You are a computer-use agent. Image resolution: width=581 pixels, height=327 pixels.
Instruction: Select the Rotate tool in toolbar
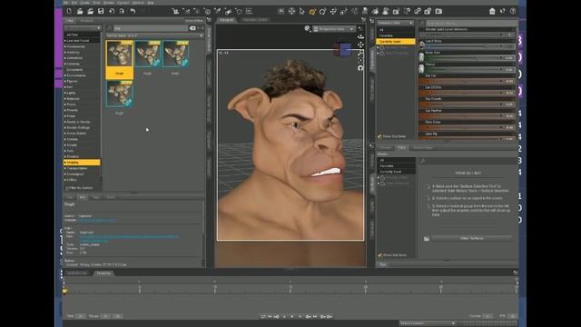click(x=323, y=11)
